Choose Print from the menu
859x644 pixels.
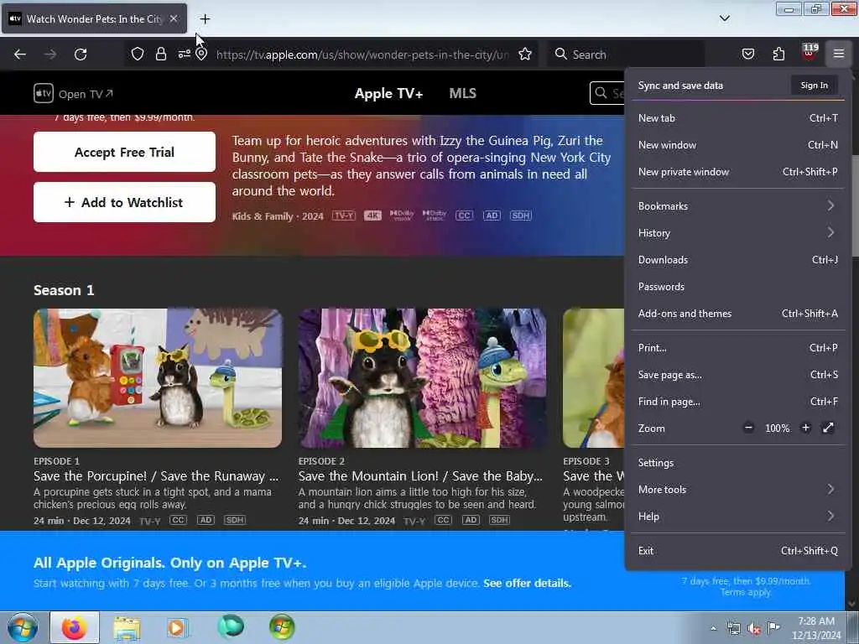(738, 348)
